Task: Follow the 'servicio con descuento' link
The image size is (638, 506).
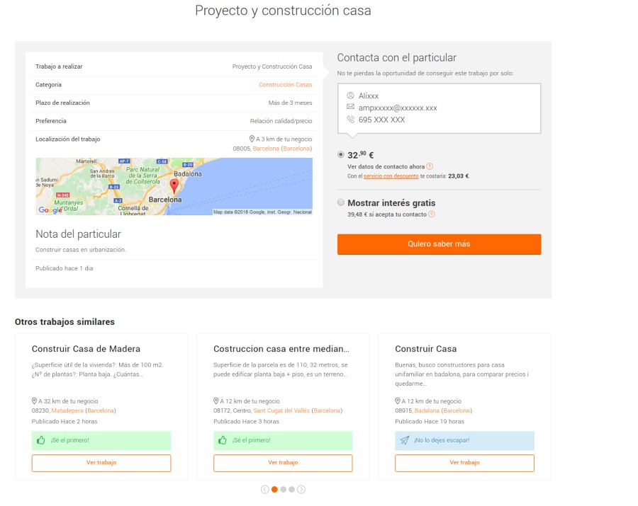Action: tap(391, 176)
